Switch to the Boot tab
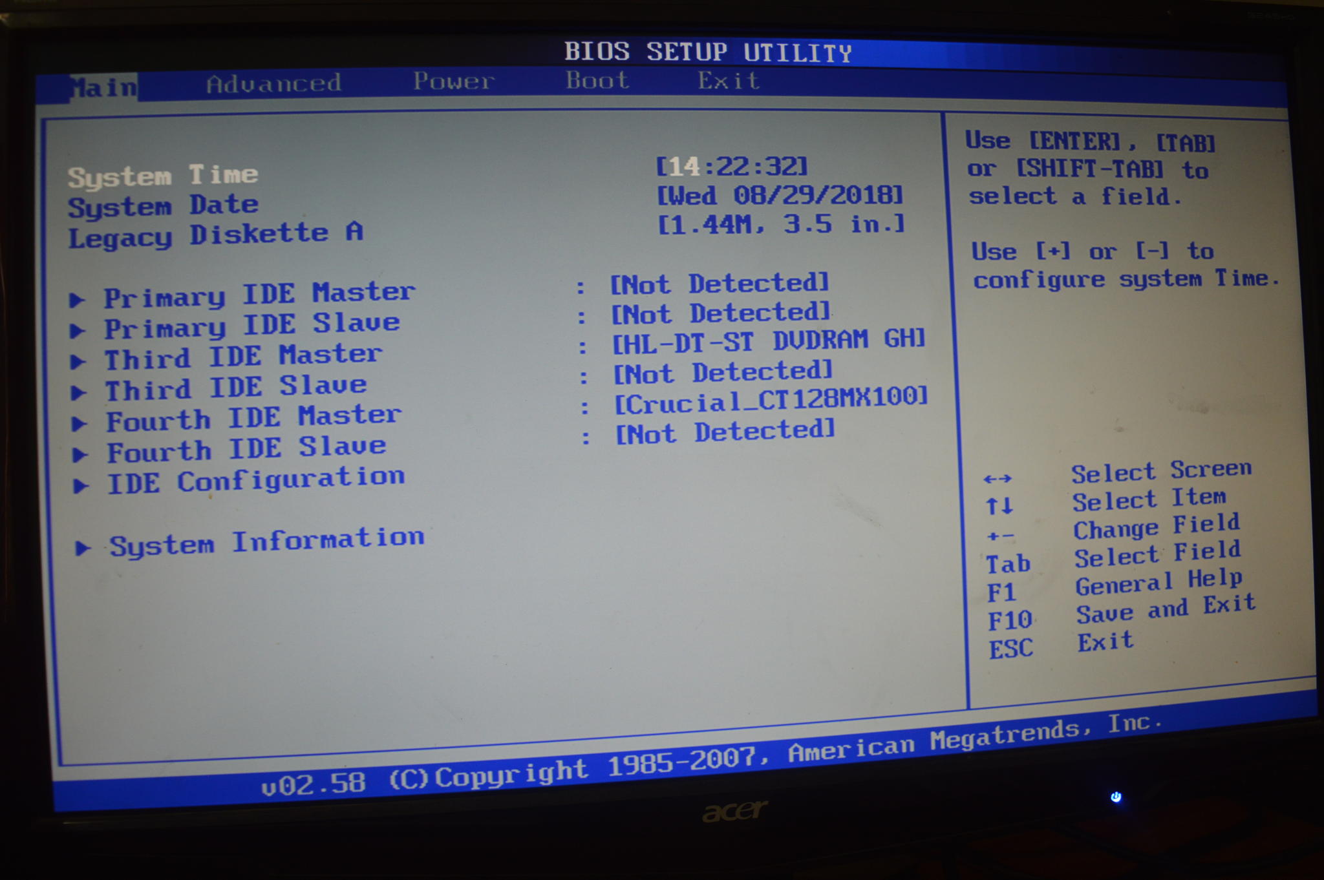1324x880 pixels. point(597,81)
